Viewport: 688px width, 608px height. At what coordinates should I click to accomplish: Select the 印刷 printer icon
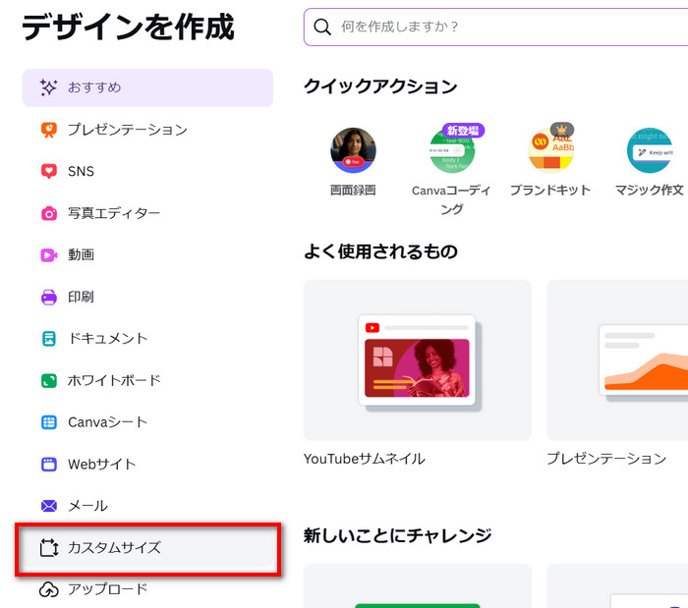[48, 297]
